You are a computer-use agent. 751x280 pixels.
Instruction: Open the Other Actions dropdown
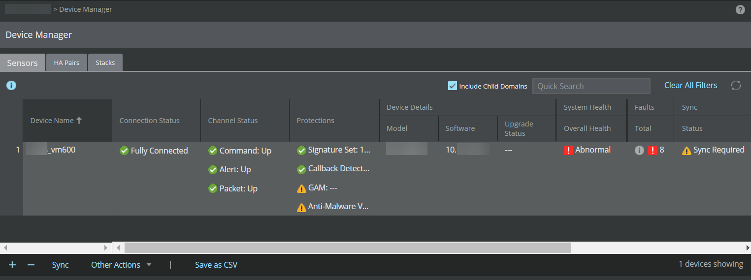coord(122,265)
